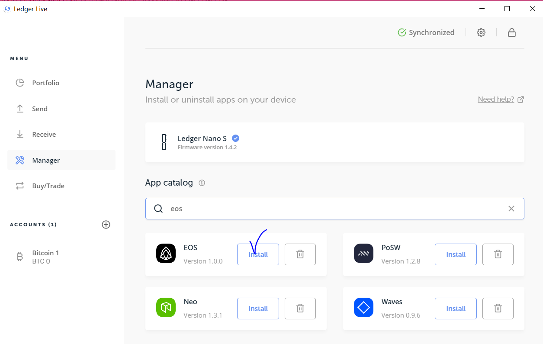Screen dimensions: 543x344
Task: Open the settings gear icon
Action: pyautogui.click(x=481, y=32)
